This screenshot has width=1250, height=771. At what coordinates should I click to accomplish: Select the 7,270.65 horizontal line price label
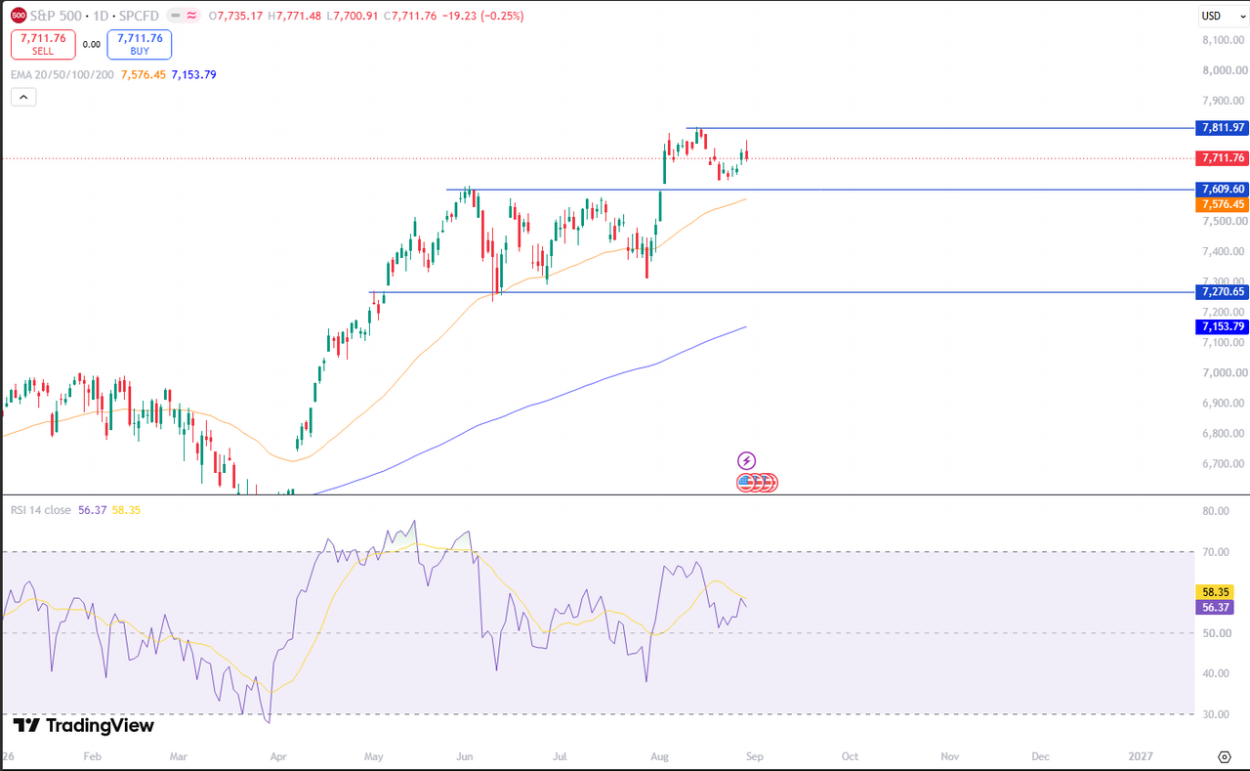click(1223, 291)
